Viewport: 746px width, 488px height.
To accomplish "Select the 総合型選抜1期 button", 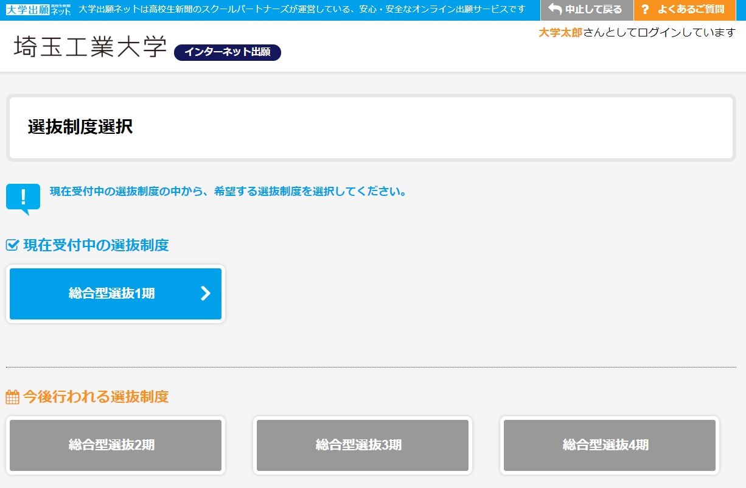I will [116, 294].
